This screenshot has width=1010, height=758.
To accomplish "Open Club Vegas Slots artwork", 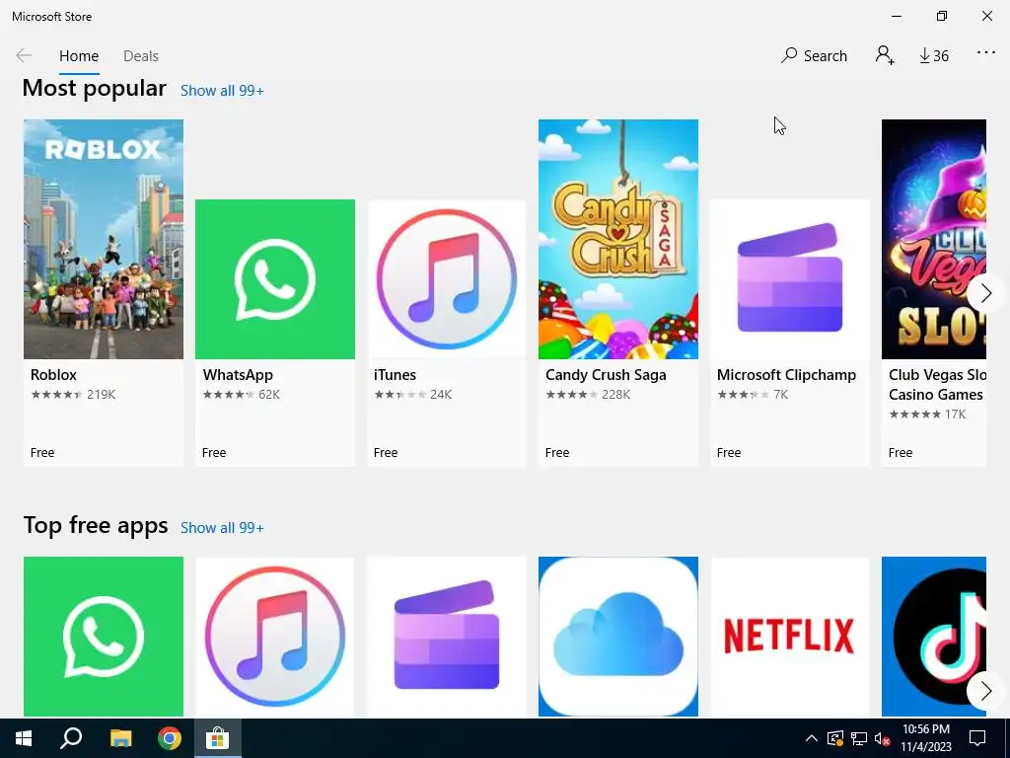I will tap(934, 239).
